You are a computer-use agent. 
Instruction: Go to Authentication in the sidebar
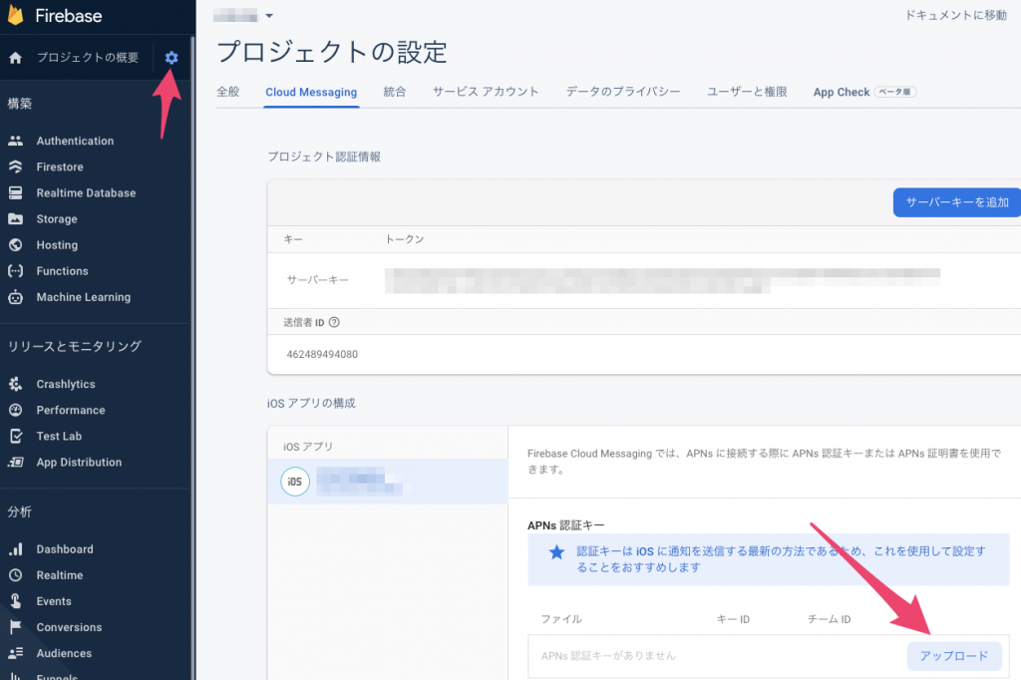75,141
